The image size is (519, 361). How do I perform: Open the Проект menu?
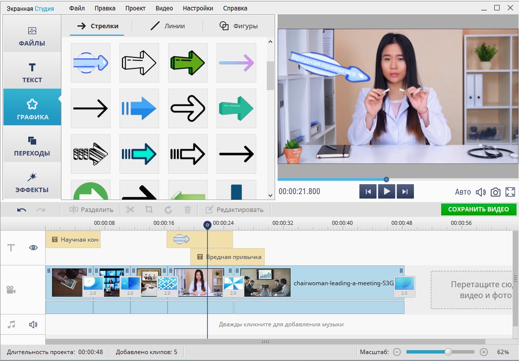(135, 8)
